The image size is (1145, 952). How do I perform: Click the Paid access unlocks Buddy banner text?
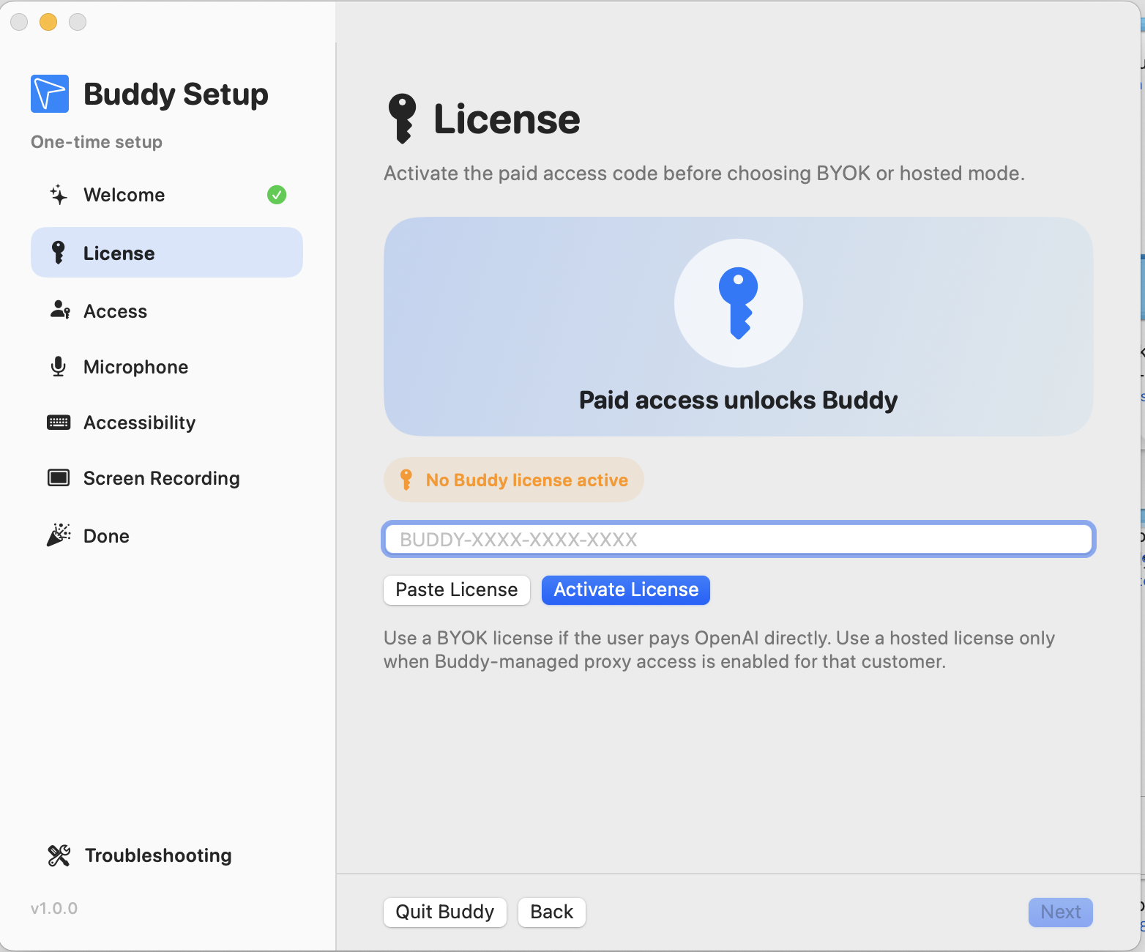pos(739,401)
